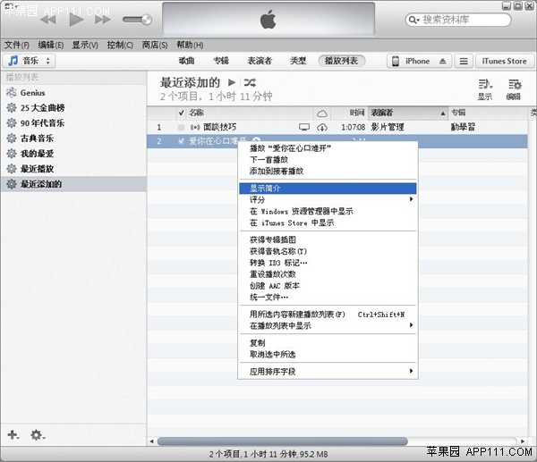Toggle the checkbox column header

(181, 113)
